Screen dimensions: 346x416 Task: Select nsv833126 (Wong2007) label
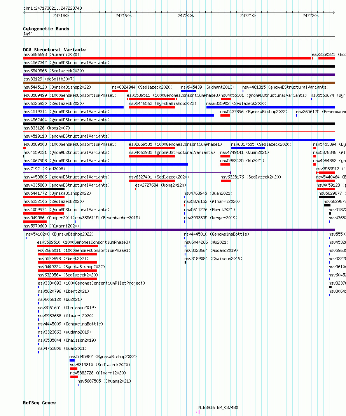coord(47,128)
